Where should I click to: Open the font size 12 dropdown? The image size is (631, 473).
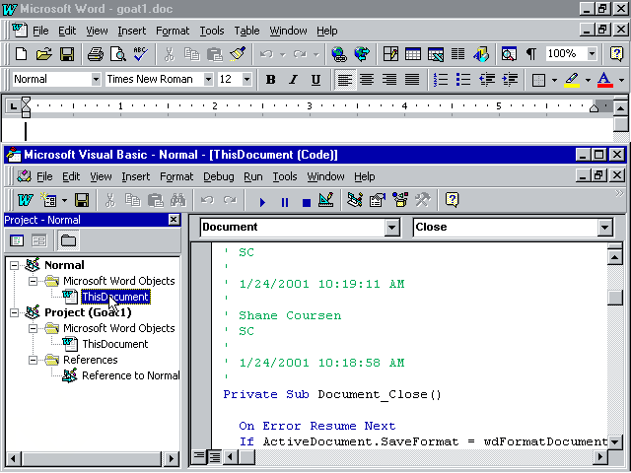pos(246,79)
